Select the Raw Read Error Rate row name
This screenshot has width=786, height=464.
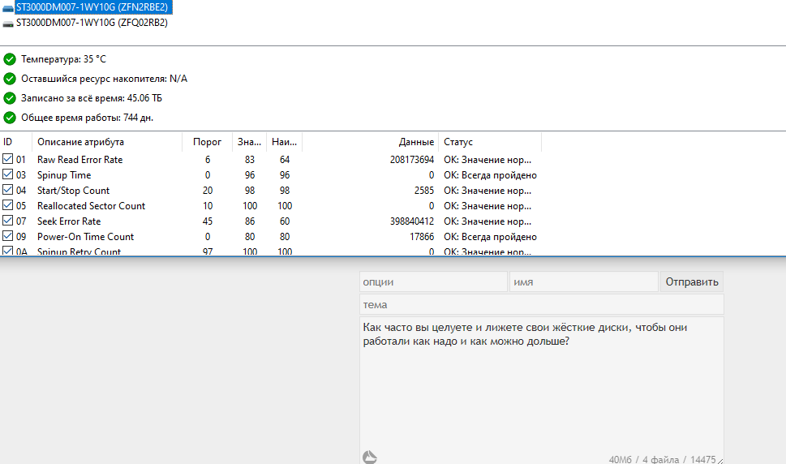point(79,160)
